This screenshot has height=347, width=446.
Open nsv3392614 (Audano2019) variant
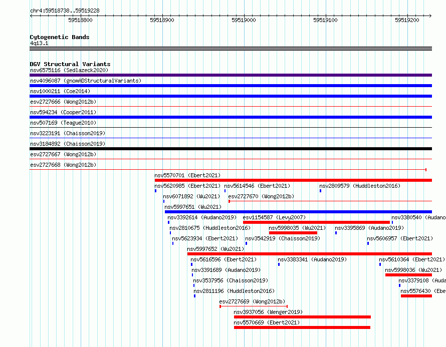coord(202,217)
